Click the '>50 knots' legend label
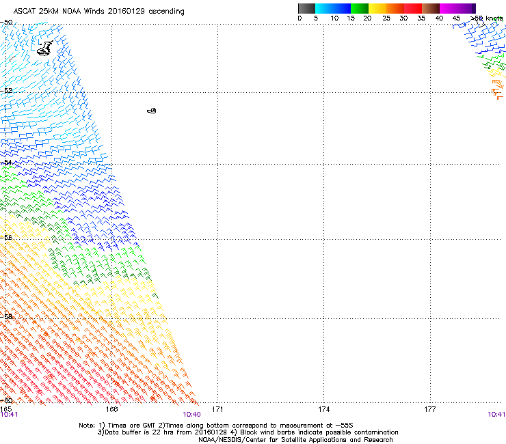 pos(487,18)
